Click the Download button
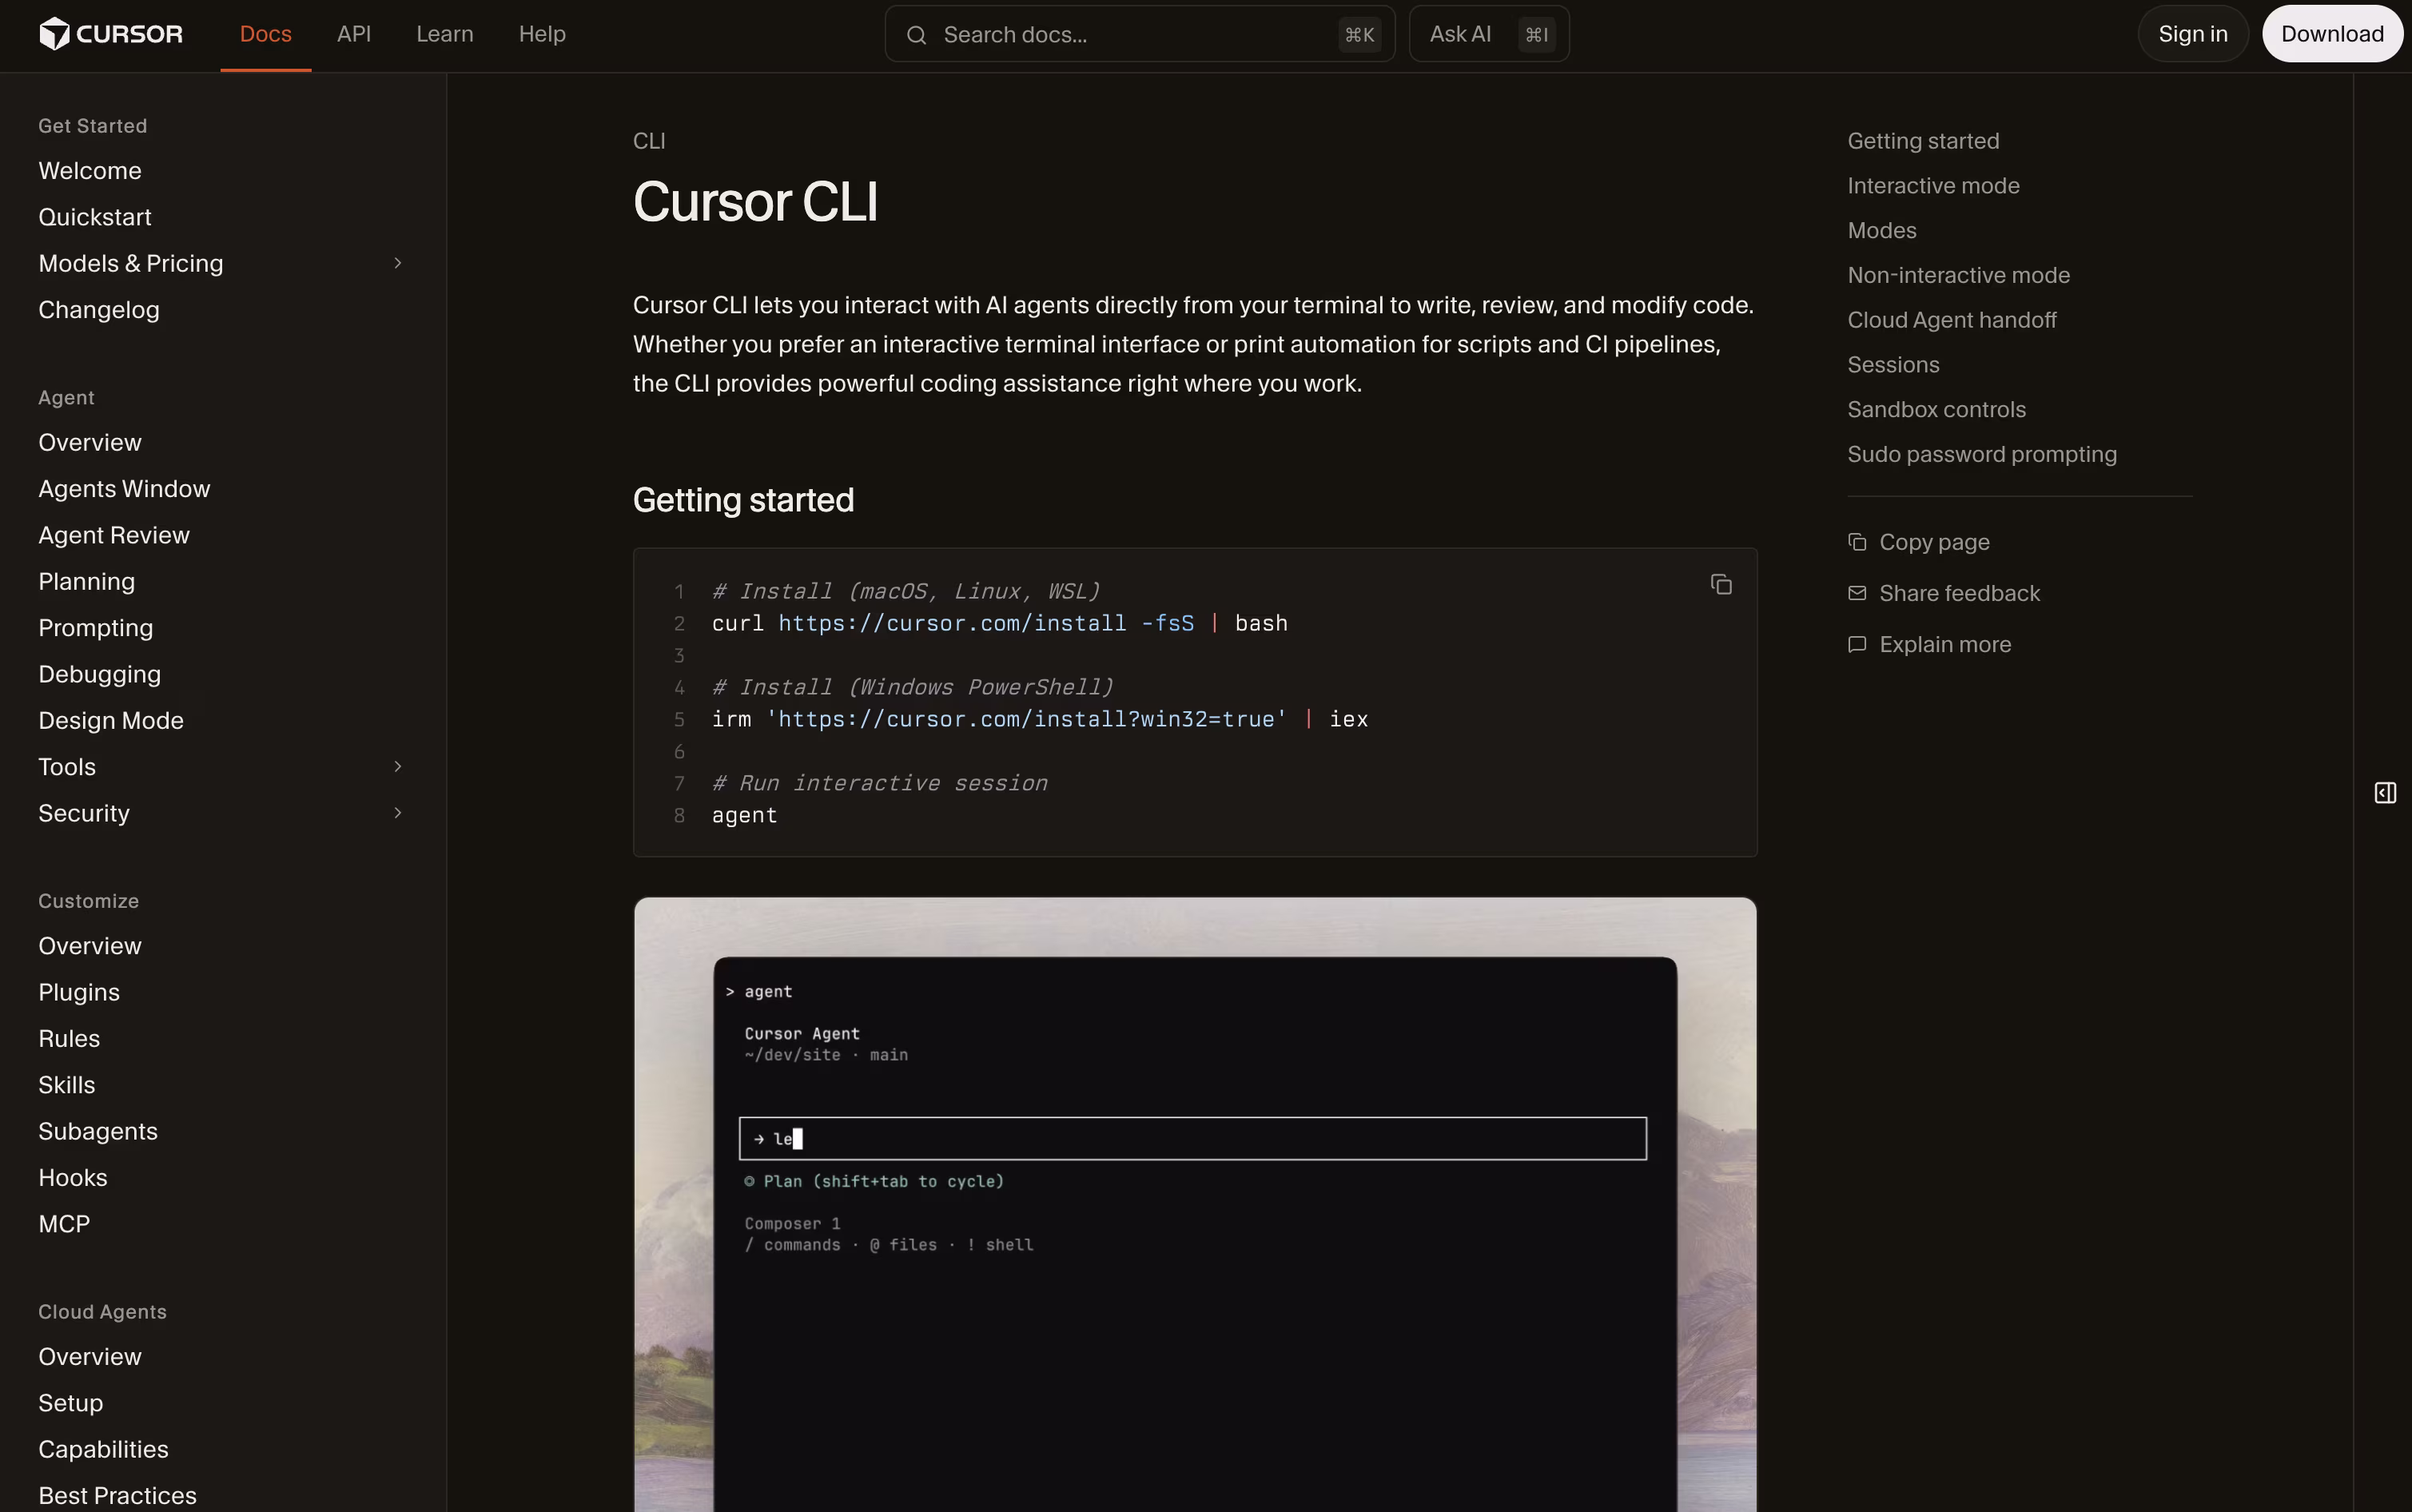The height and width of the screenshot is (1512, 2412). pos(2332,34)
